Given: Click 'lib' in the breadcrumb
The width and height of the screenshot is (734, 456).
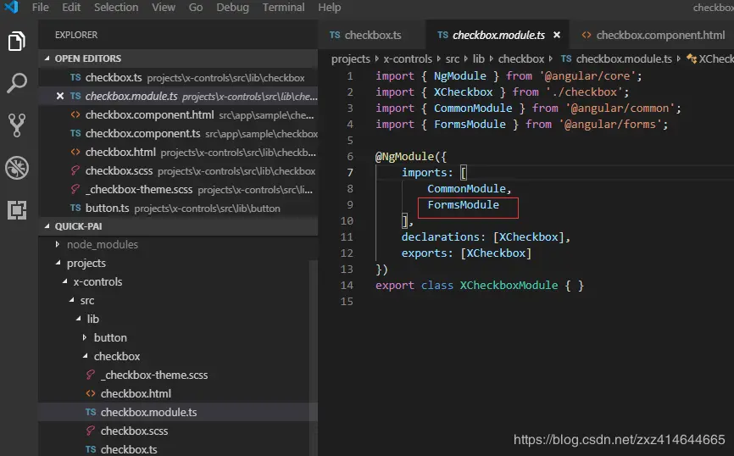Looking at the screenshot, I should pyautogui.click(x=478, y=59).
